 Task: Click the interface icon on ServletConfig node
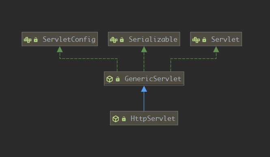tap(28, 40)
